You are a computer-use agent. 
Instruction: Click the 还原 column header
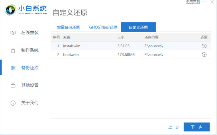pos(204,37)
